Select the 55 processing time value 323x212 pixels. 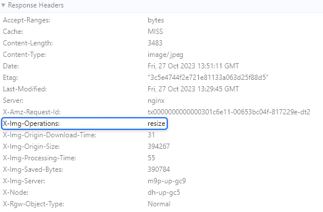[x=151, y=158]
